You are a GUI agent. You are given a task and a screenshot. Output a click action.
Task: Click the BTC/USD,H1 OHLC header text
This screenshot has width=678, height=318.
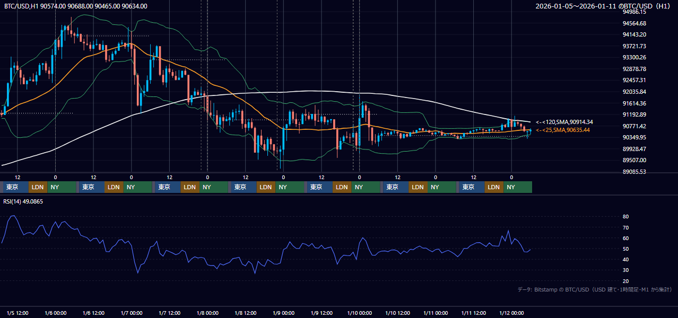[76, 6]
